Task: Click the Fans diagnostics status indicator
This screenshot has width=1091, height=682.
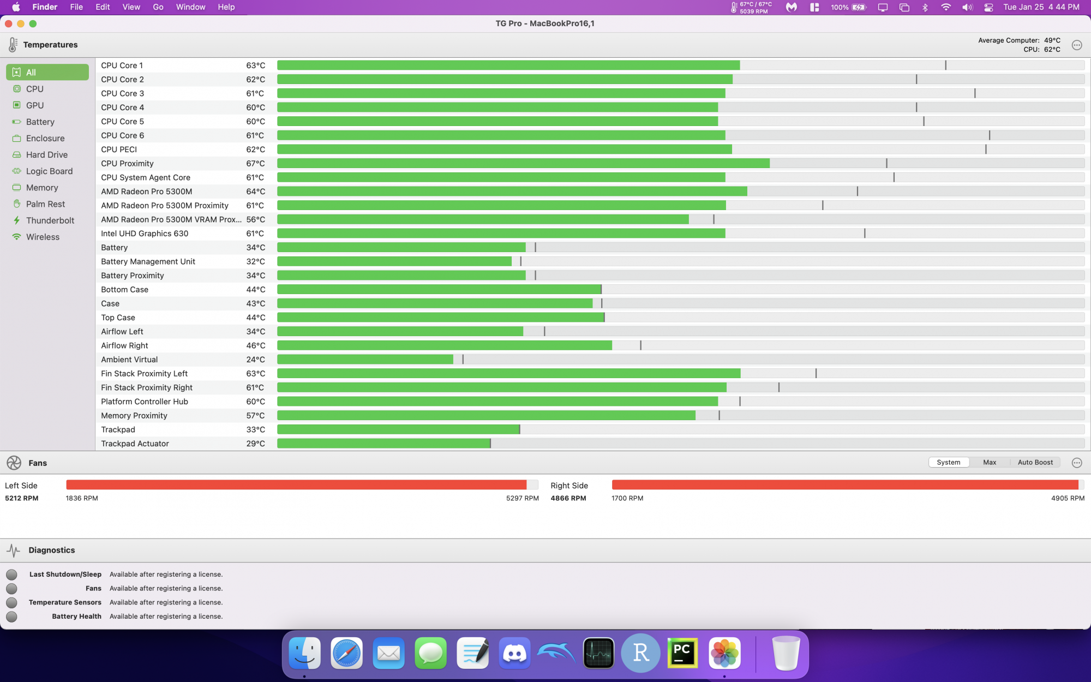Action: pos(11,589)
